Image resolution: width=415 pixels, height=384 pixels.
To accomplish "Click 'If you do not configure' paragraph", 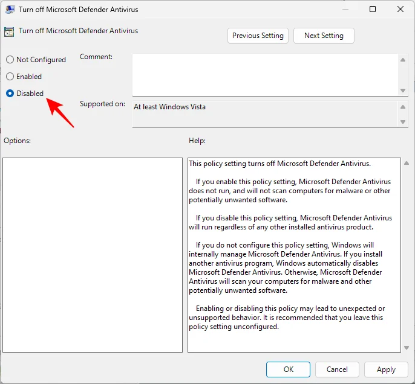I will (286, 267).
